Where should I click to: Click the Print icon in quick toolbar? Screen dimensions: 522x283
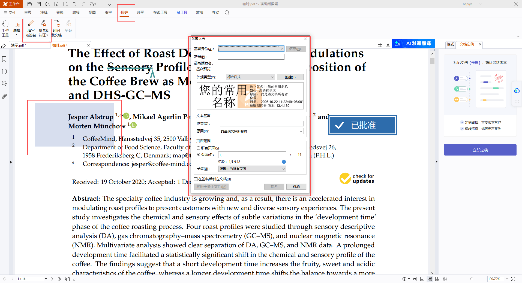click(x=48, y=4)
